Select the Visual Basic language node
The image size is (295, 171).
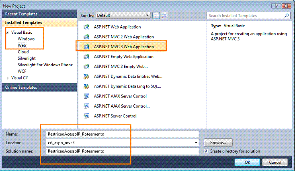[x=22, y=33]
